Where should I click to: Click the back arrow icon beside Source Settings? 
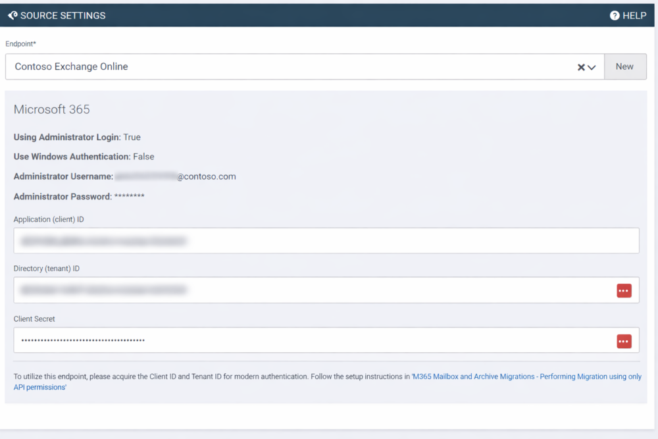13,16
